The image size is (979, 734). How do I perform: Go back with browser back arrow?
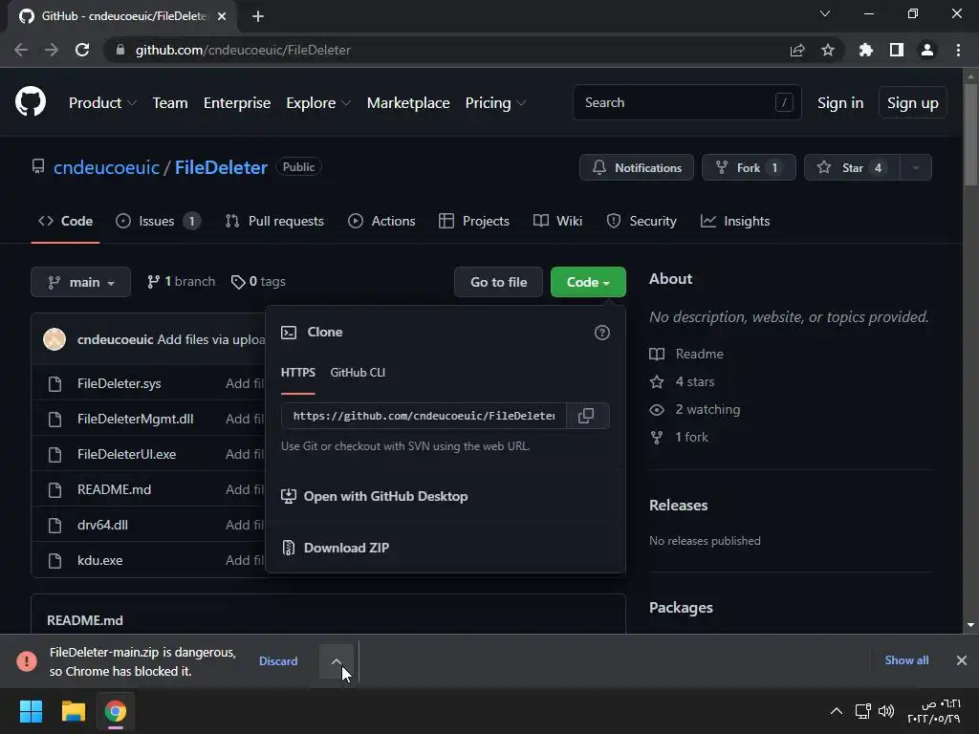[21, 50]
